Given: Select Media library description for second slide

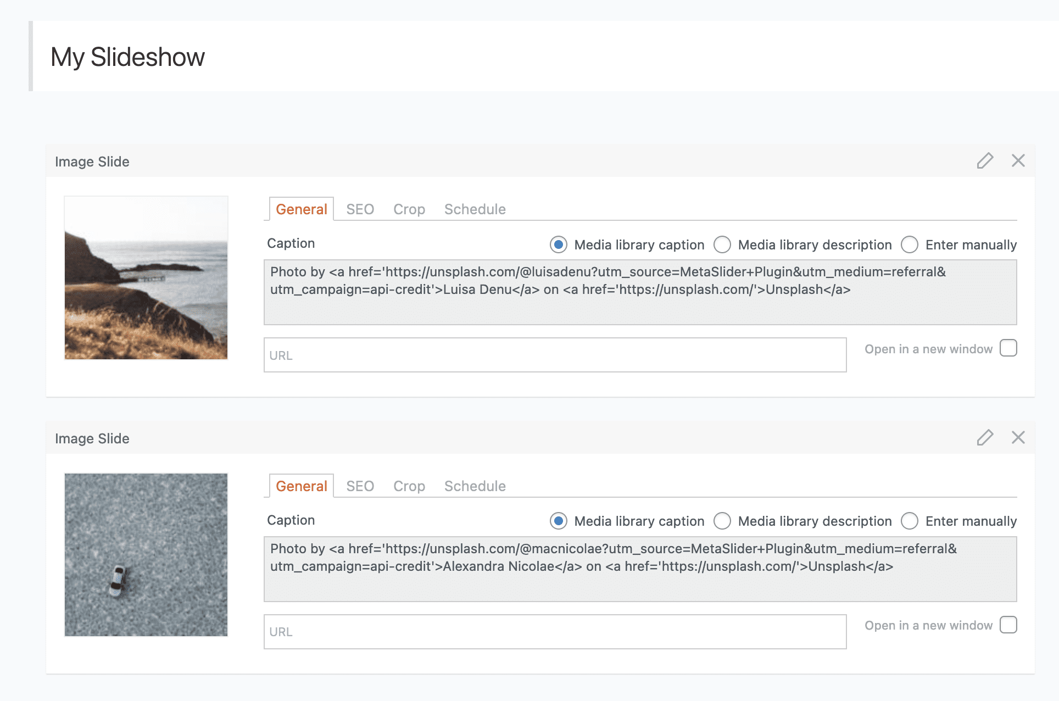Looking at the screenshot, I should tap(722, 521).
